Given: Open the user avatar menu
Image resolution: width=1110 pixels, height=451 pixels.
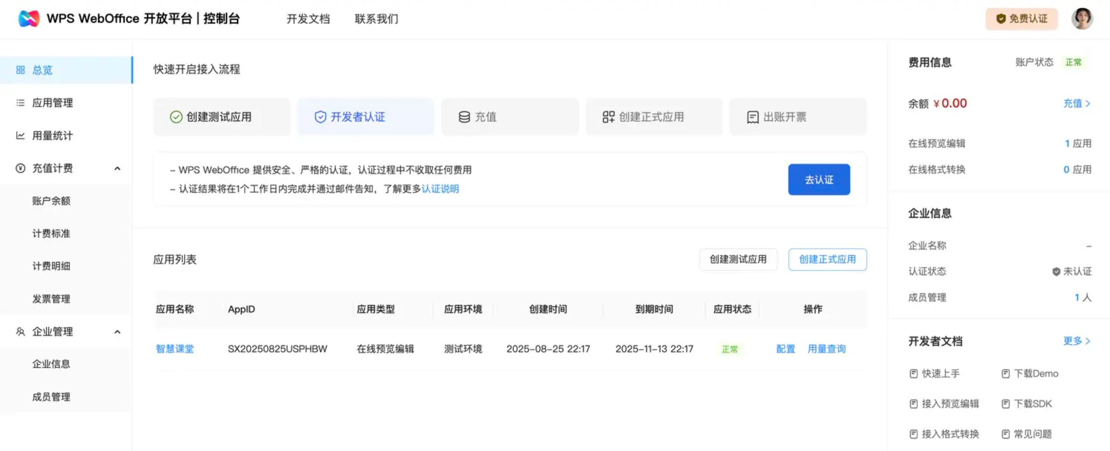Looking at the screenshot, I should (x=1082, y=19).
